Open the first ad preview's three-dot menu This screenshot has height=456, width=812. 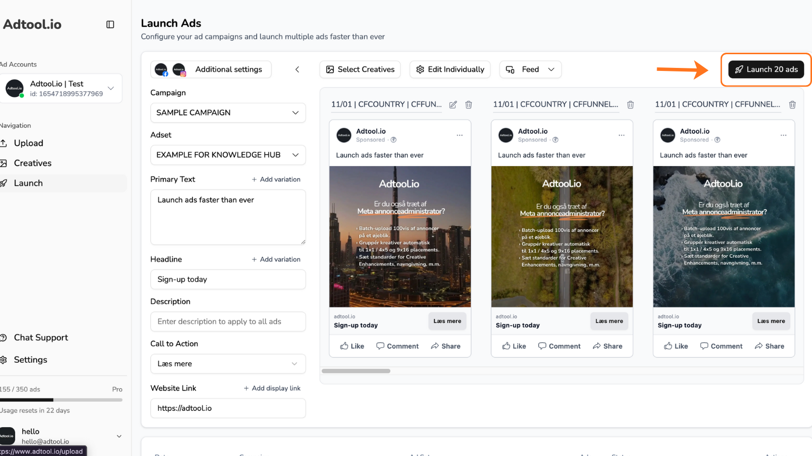(x=459, y=135)
